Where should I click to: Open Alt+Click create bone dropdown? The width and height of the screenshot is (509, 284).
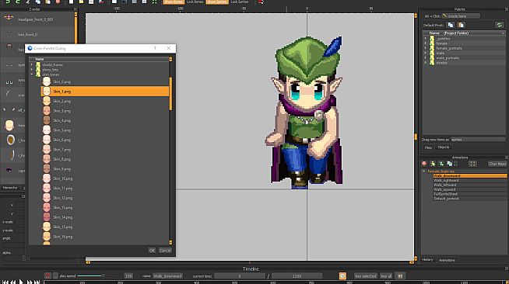point(461,16)
